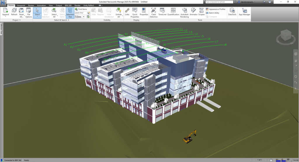299x162 pixels.
Task: Open Clash Detective tool
Action: (154, 13)
